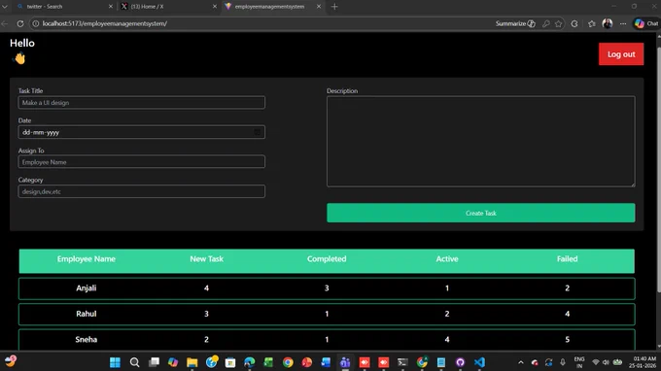Open the Windows Start menu
This screenshot has width=661, height=371.
click(x=115, y=362)
